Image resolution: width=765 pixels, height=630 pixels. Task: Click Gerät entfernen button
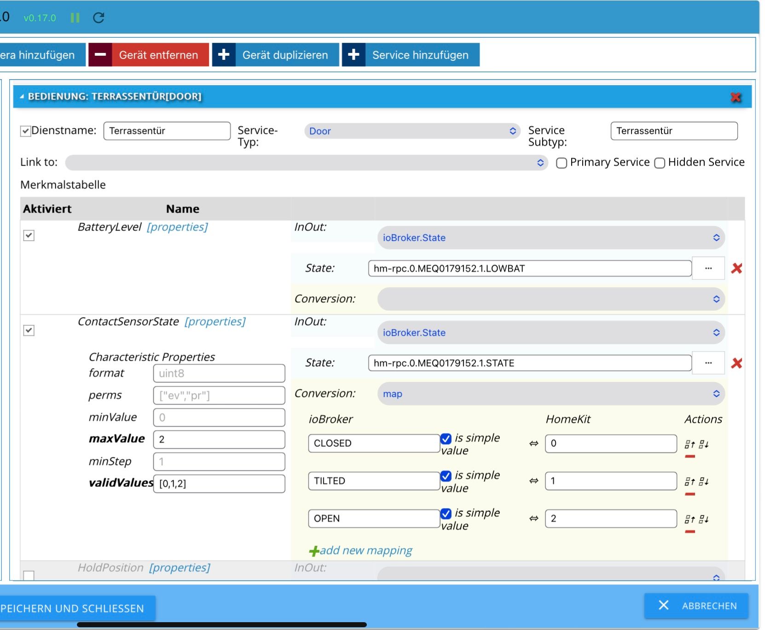[149, 55]
